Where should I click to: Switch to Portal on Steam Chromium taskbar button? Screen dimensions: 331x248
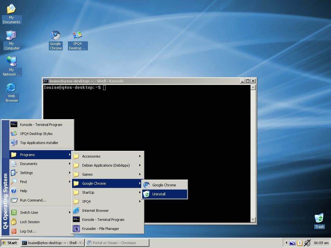coord(117,243)
